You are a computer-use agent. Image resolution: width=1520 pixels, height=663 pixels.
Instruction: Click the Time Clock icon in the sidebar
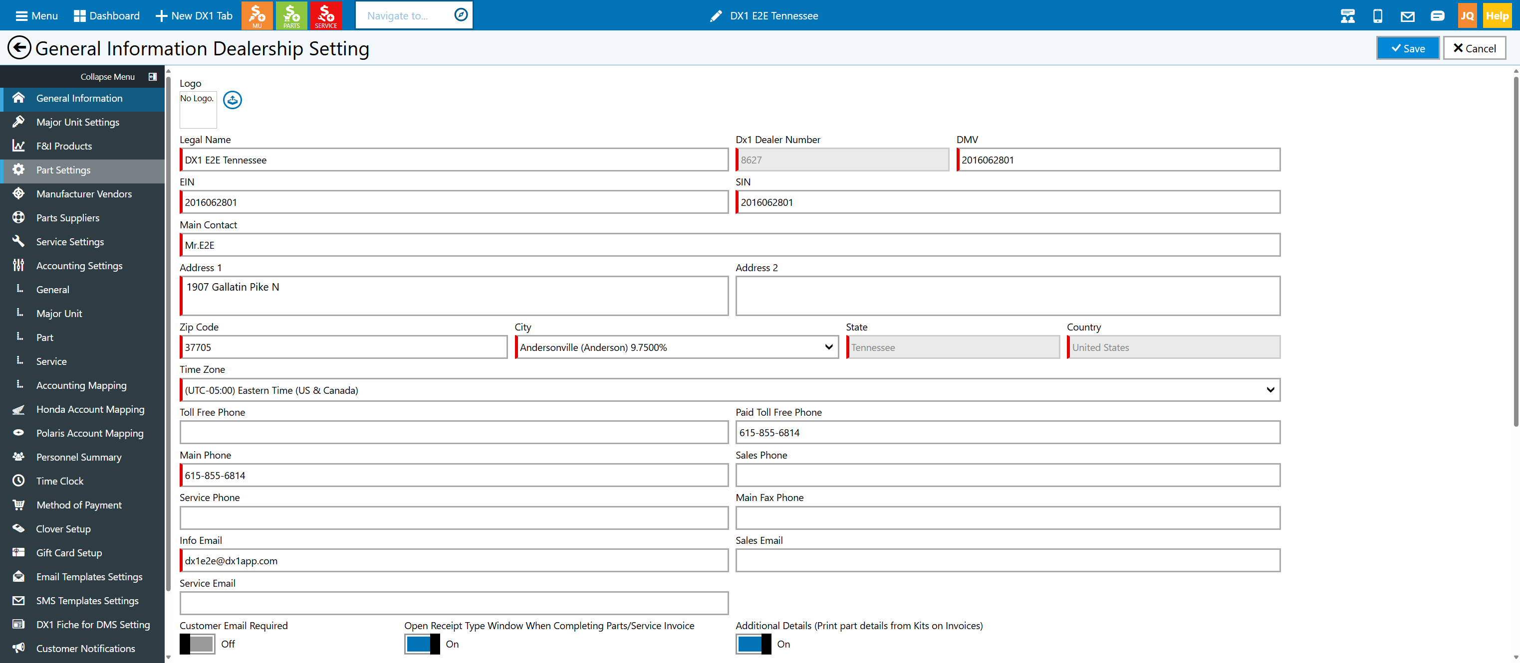click(x=18, y=481)
